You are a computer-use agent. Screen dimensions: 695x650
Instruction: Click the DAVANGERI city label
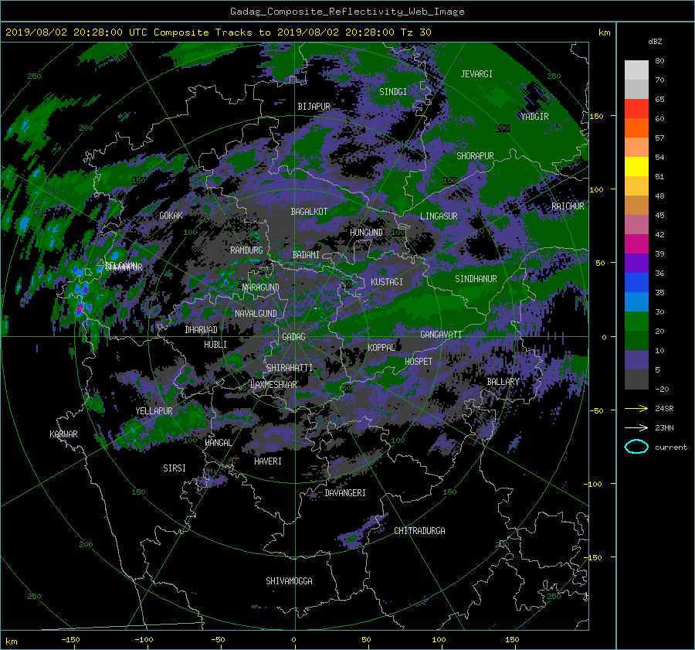pos(345,493)
